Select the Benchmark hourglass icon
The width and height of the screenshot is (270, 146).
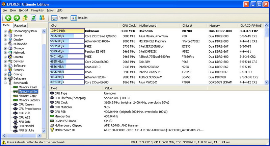(x=10, y=83)
